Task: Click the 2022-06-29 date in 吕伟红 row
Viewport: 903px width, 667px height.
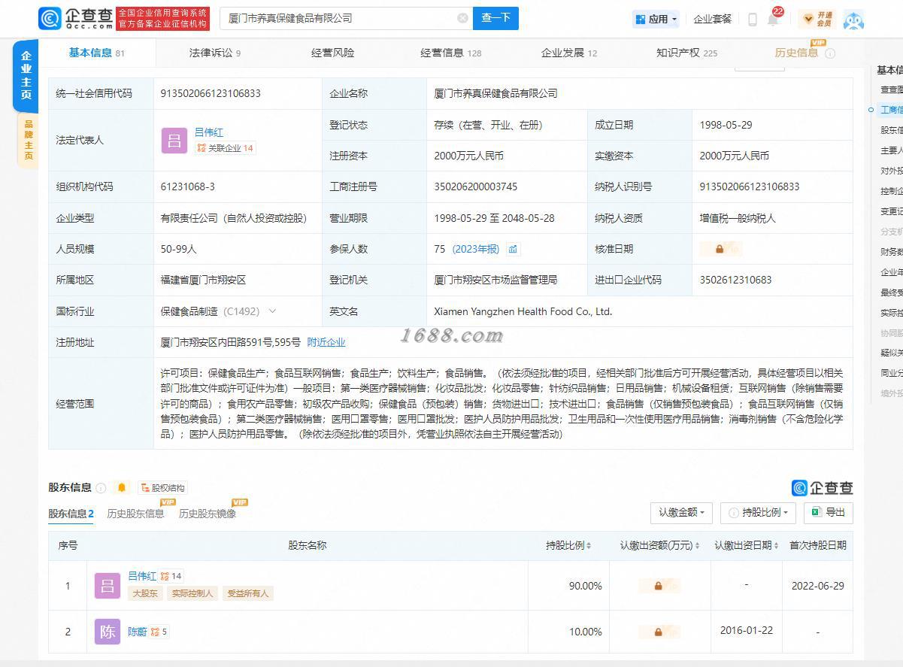Action: (817, 586)
